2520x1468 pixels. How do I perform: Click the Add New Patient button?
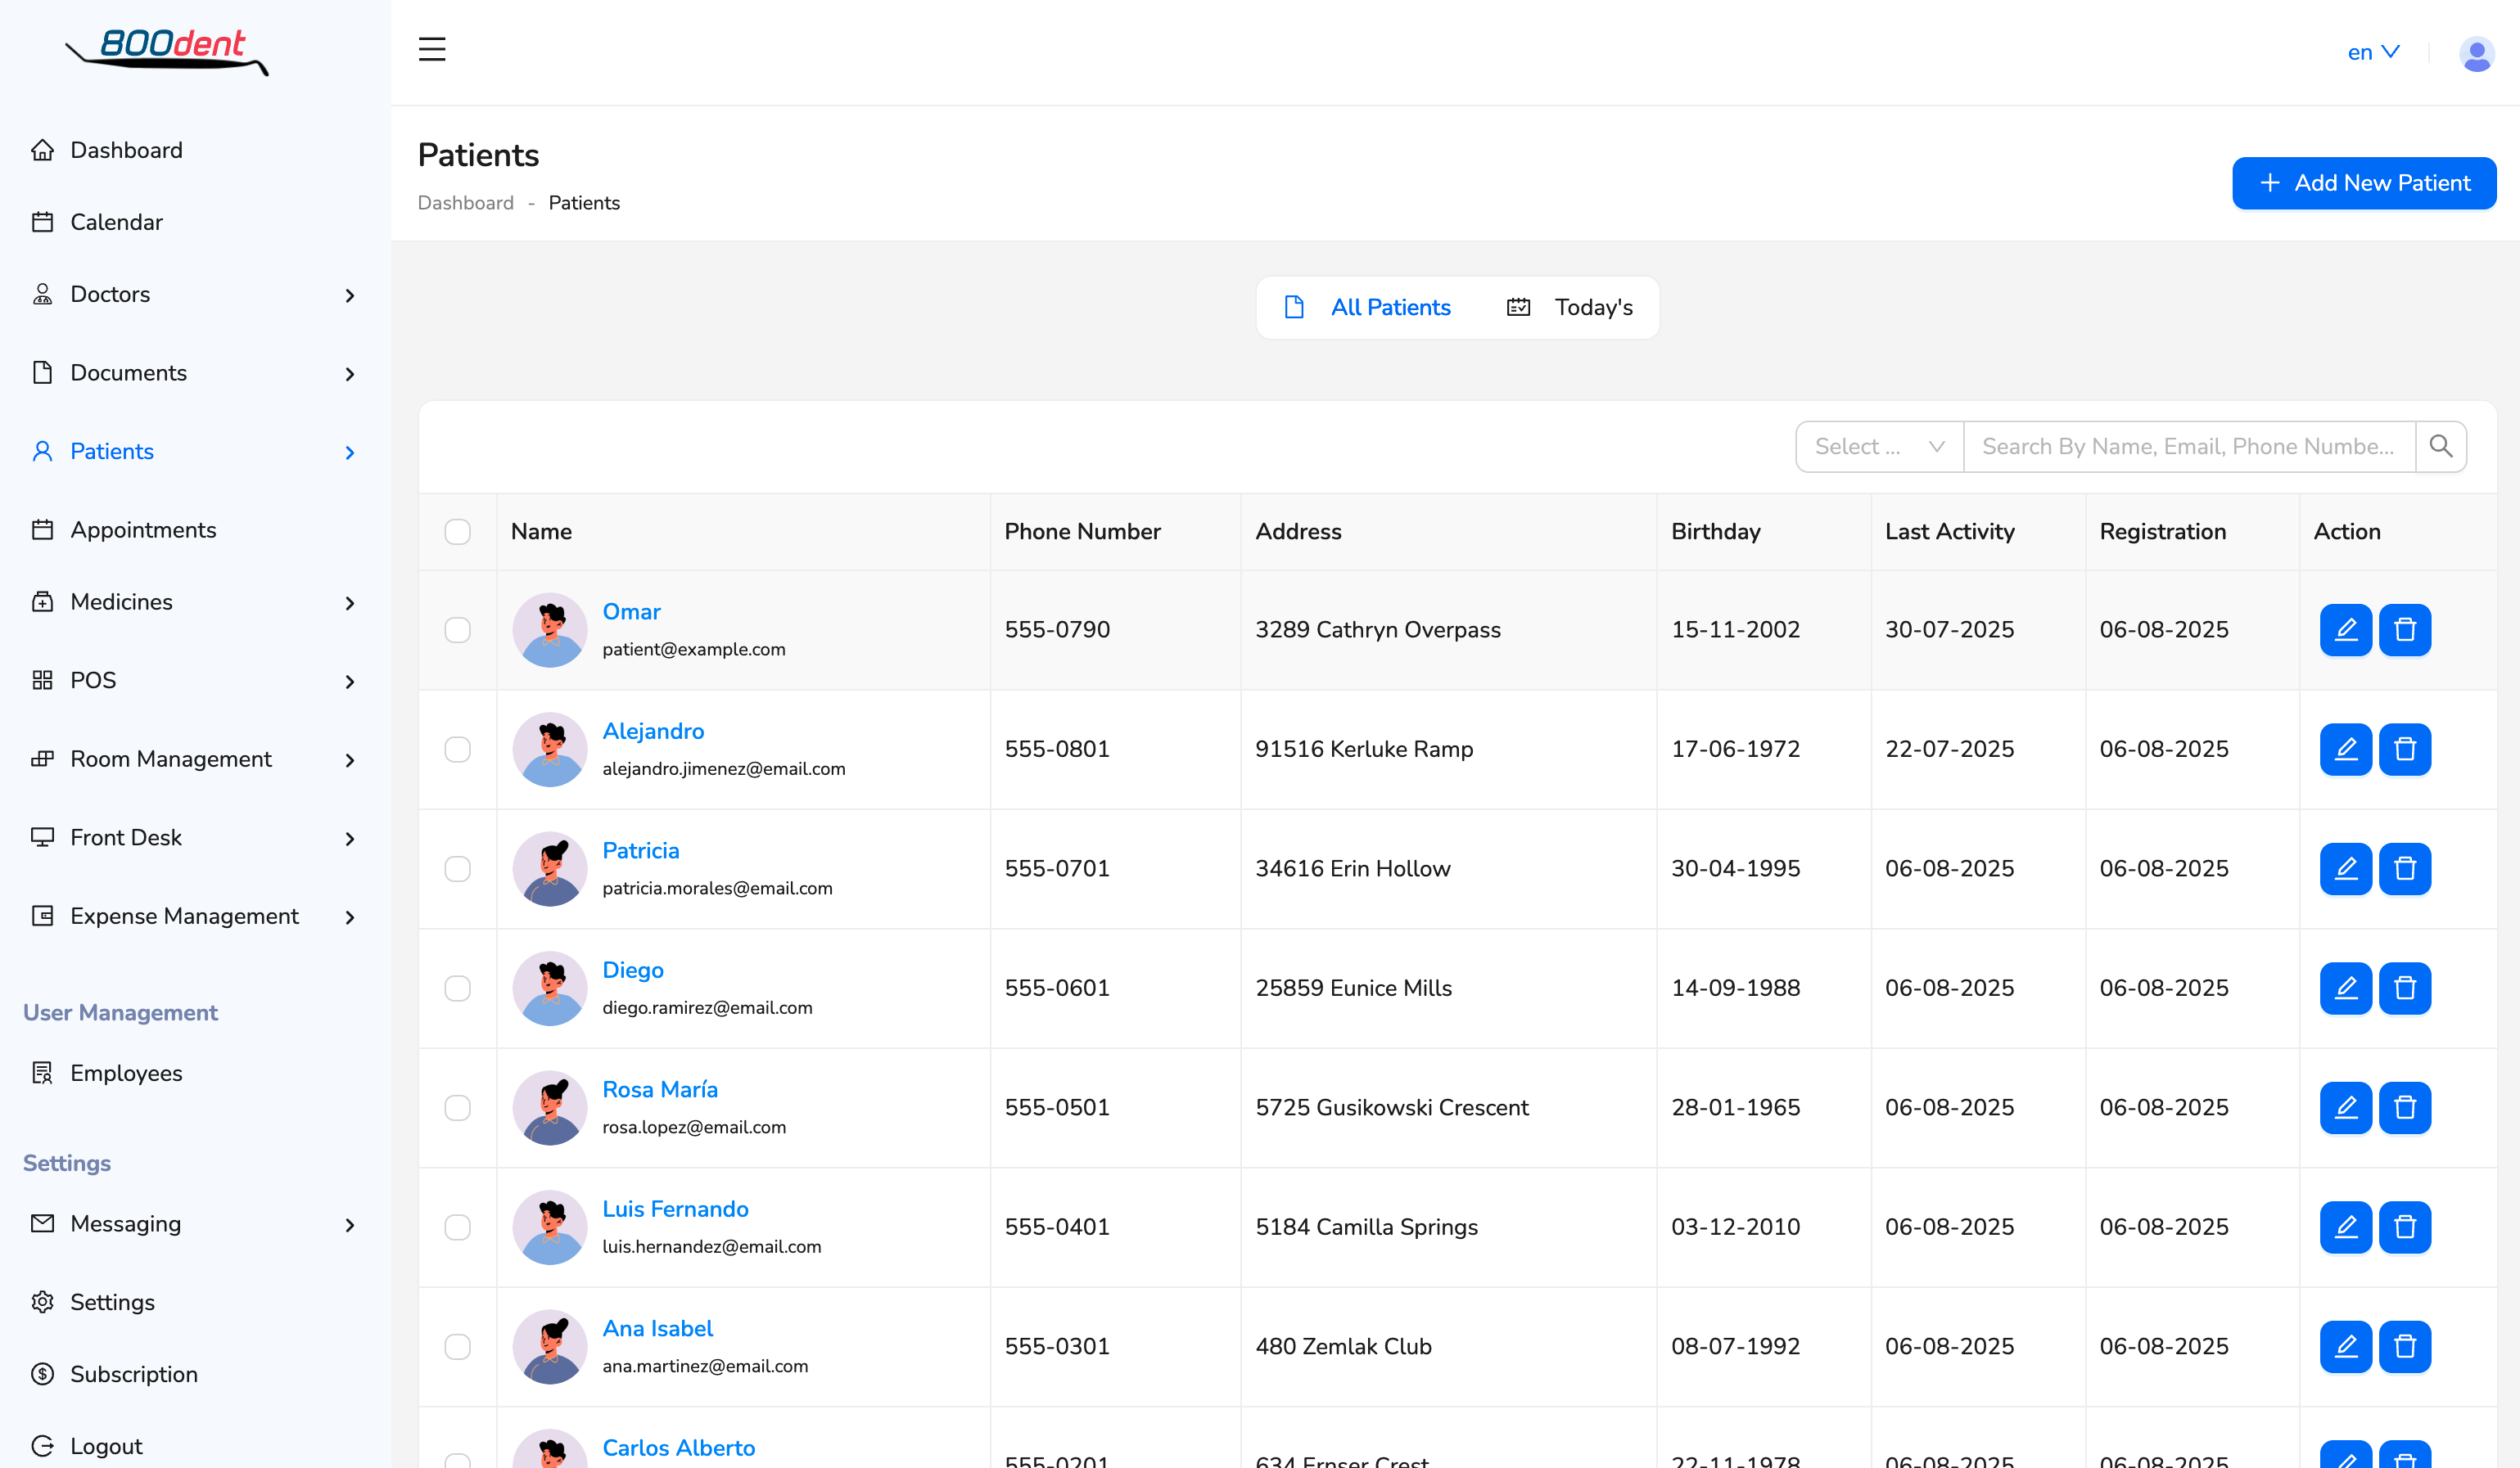pyautogui.click(x=2364, y=182)
